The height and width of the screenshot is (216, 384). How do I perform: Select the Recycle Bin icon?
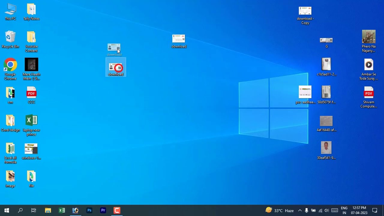tap(10, 40)
